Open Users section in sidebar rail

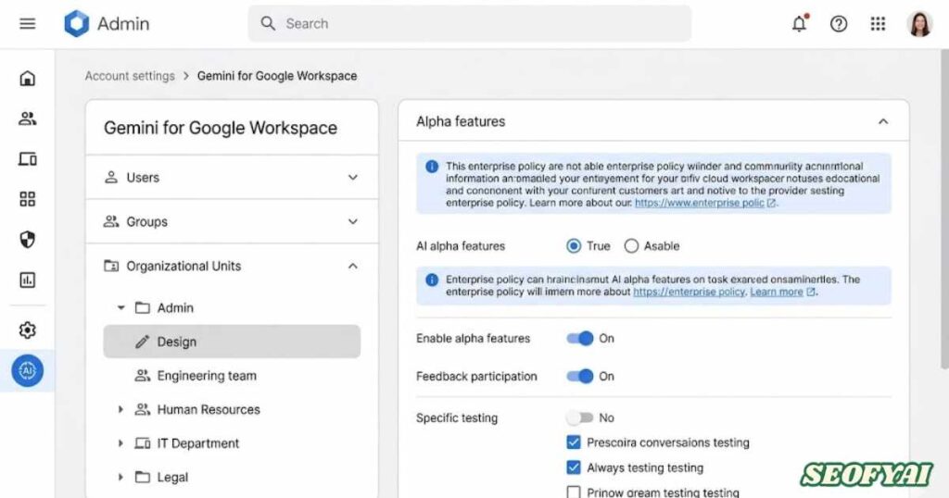tap(27, 118)
